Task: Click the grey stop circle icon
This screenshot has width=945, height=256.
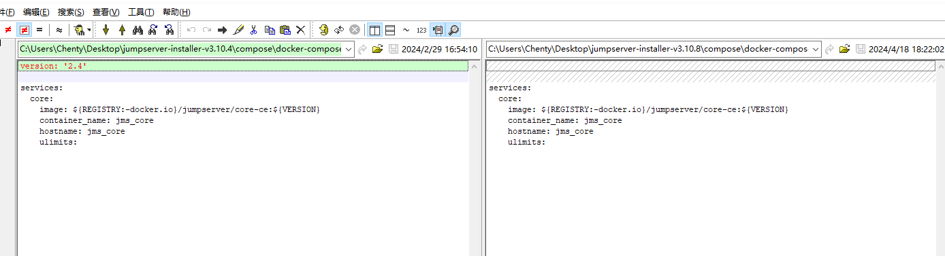Action: [x=355, y=30]
